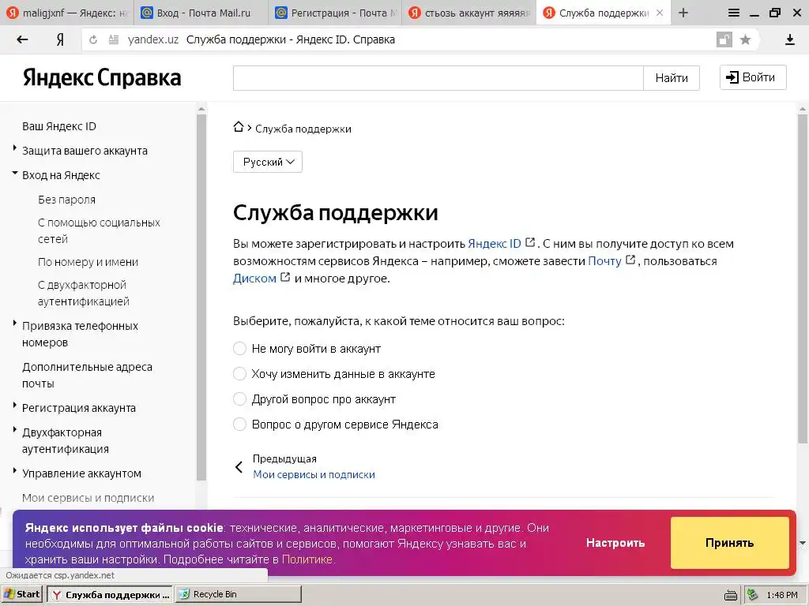Open the browser hamburger menu
809x606 pixels.
[733, 13]
